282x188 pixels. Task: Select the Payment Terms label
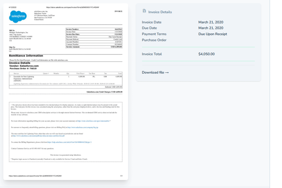tap(154, 34)
